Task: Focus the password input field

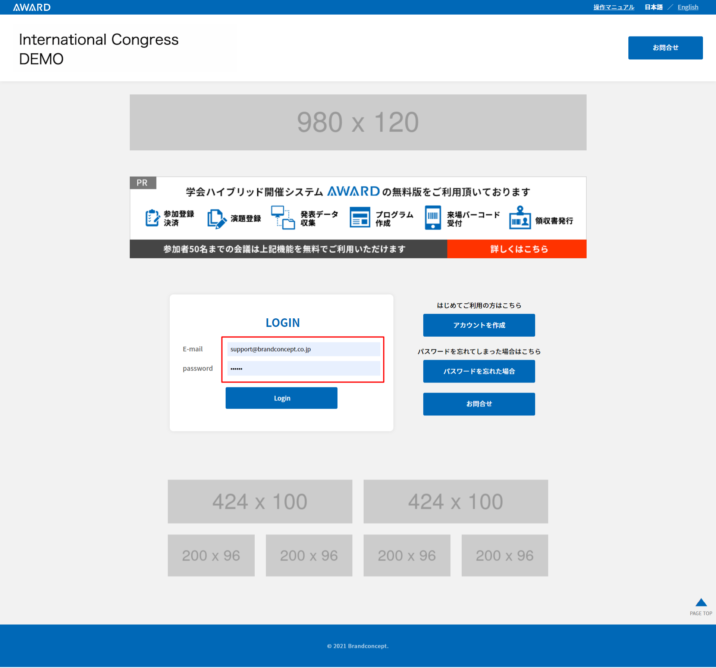Action: (x=304, y=368)
